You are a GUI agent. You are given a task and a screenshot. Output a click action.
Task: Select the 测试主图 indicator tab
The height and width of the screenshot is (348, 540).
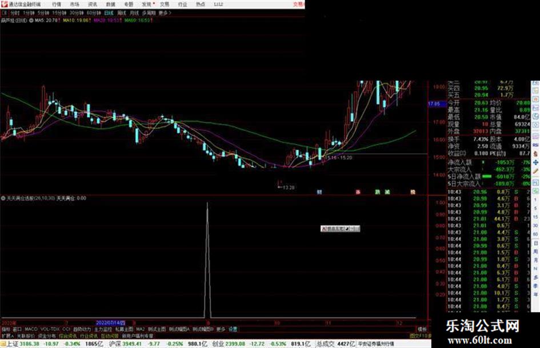tap(157, 329)
